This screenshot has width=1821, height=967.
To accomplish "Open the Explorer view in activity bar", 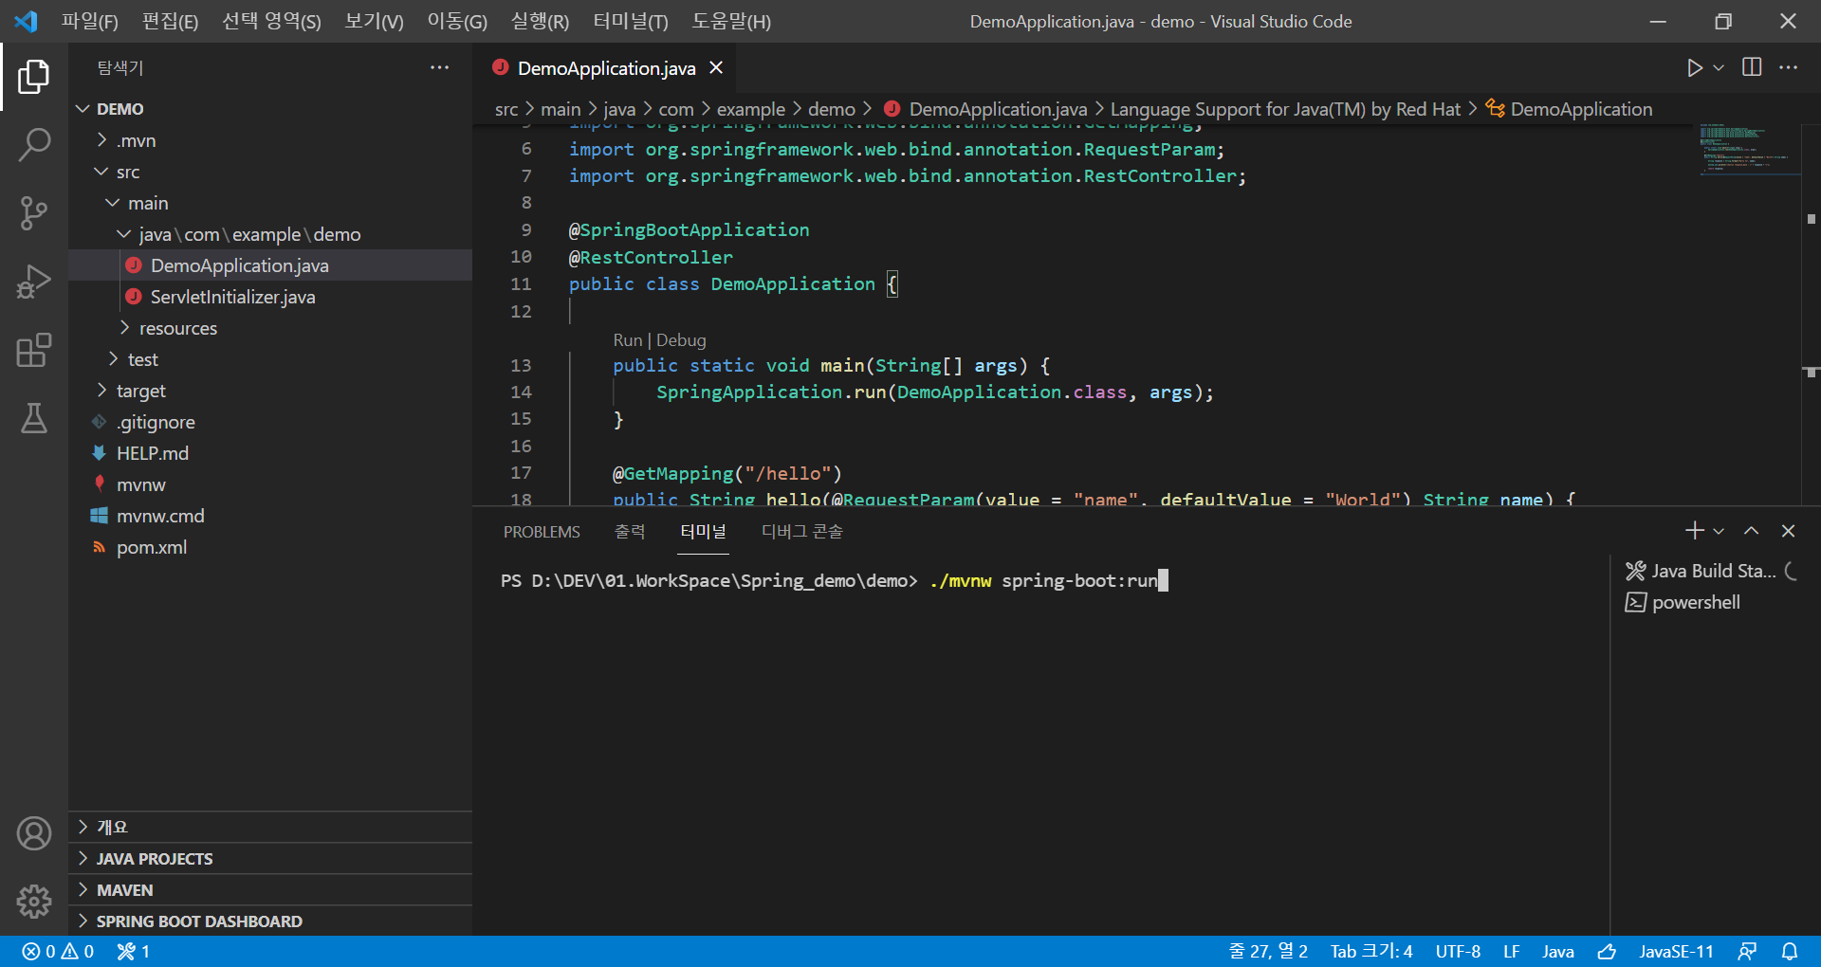I will pos(34,76).
